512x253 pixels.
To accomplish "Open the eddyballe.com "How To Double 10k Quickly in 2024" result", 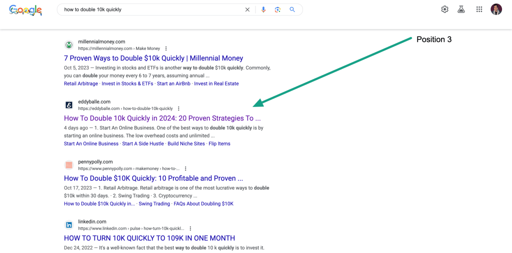I will [162, 118].
